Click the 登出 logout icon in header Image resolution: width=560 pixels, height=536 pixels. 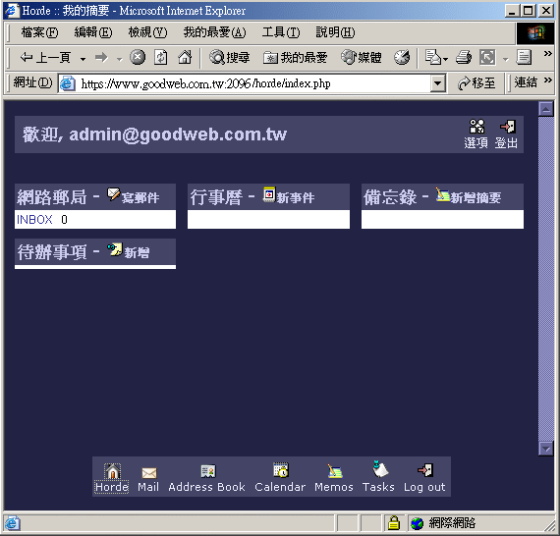pyautogui.click(x=508, y=127)
